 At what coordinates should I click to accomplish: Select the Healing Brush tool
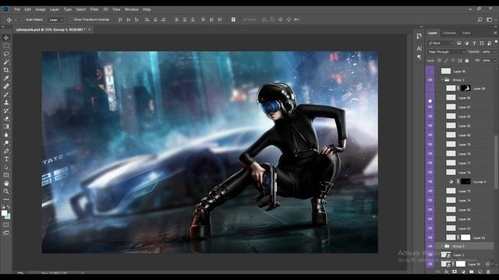6,86
